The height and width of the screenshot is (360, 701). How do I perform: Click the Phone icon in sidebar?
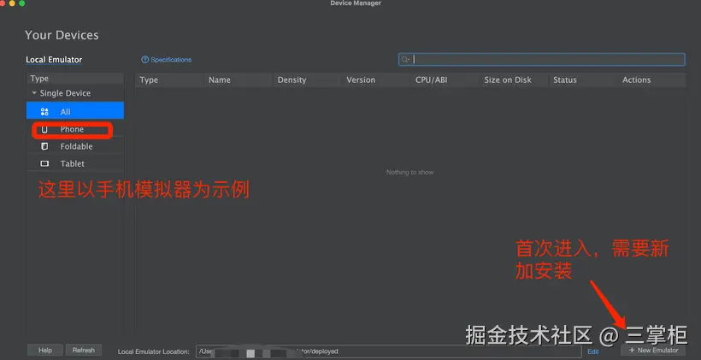pos(44,129)
